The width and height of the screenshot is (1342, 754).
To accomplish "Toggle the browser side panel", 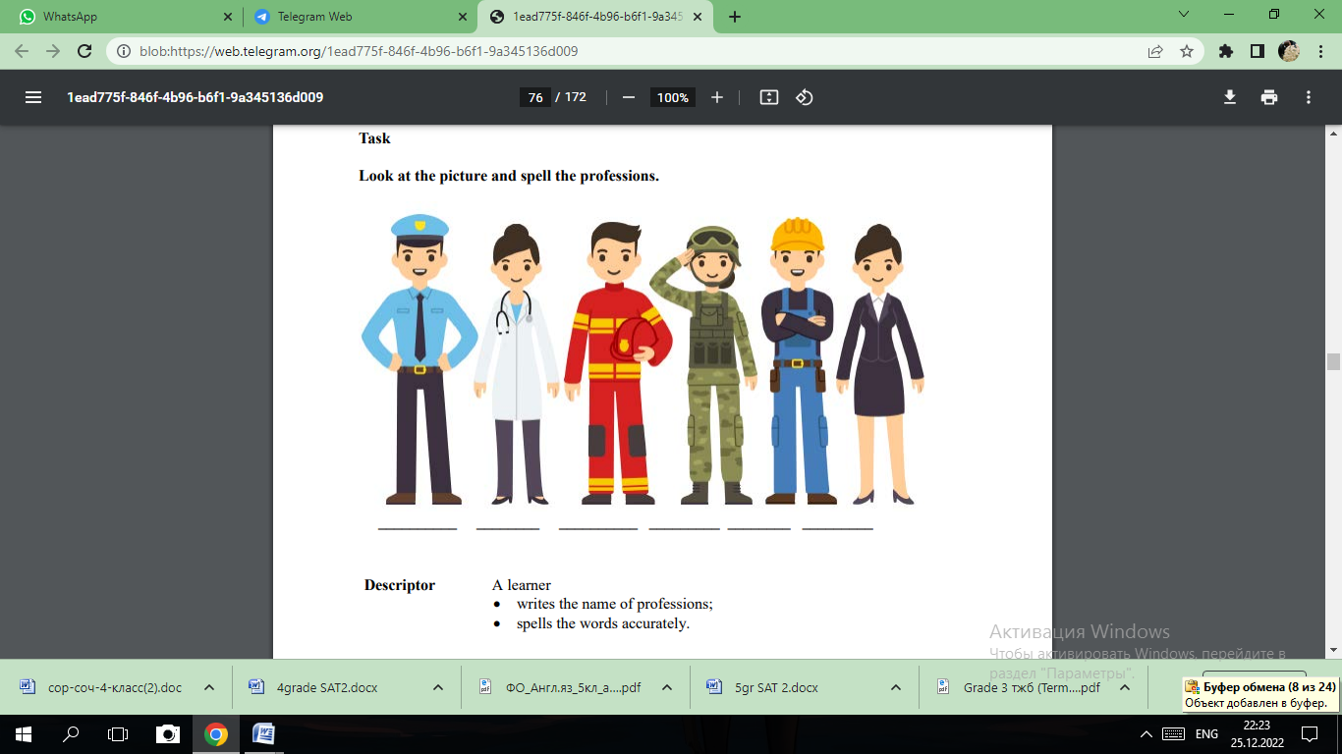I will (x=1257, y=51).
